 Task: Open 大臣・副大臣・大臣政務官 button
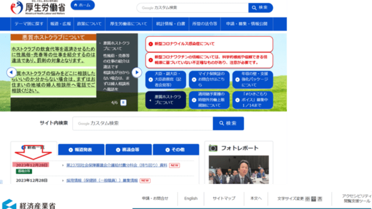point(166,80)
